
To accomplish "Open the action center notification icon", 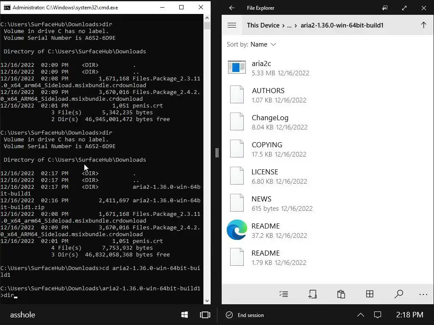I will coord(378,315).
